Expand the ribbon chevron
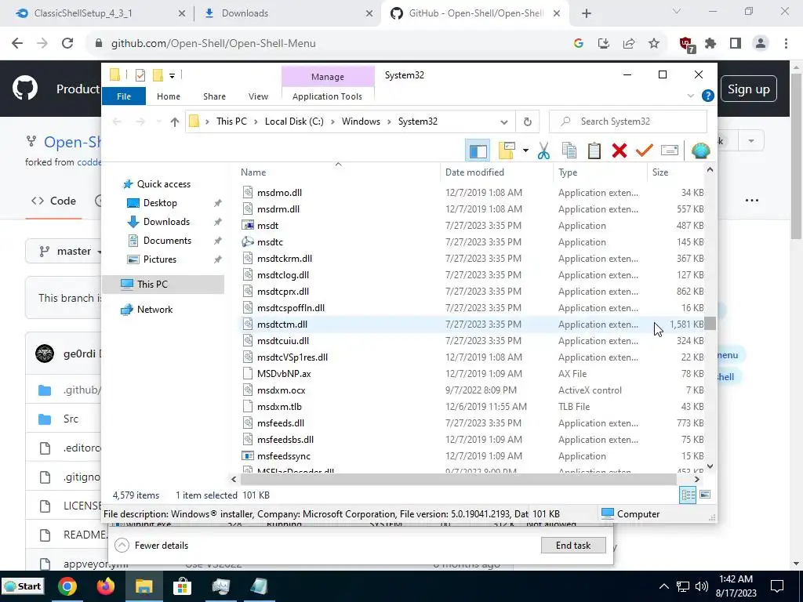Viewport: 803px width, 602px height. click(690, 96)
